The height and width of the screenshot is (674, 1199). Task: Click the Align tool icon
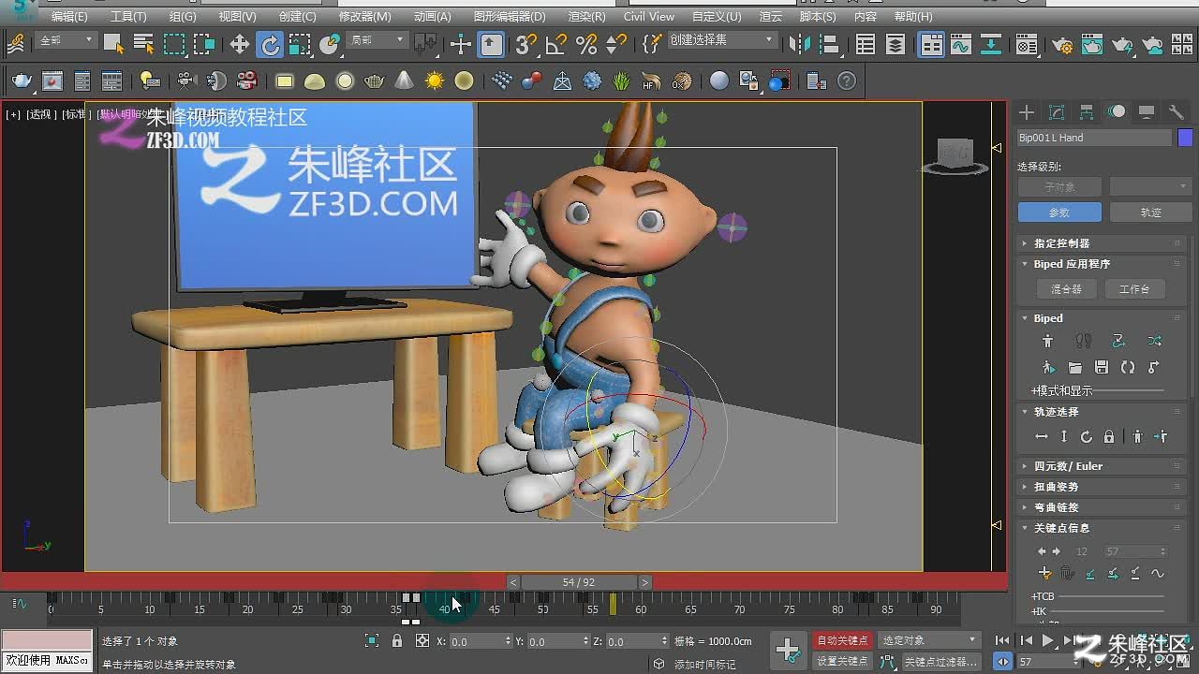tap(828, 44)
